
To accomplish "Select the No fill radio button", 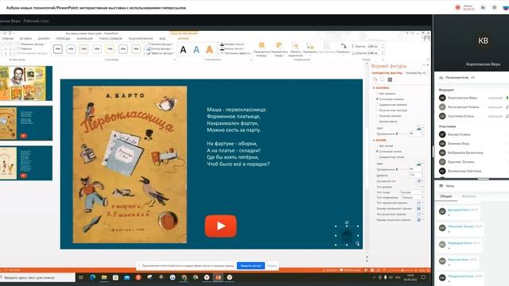I will pos(377,94).
